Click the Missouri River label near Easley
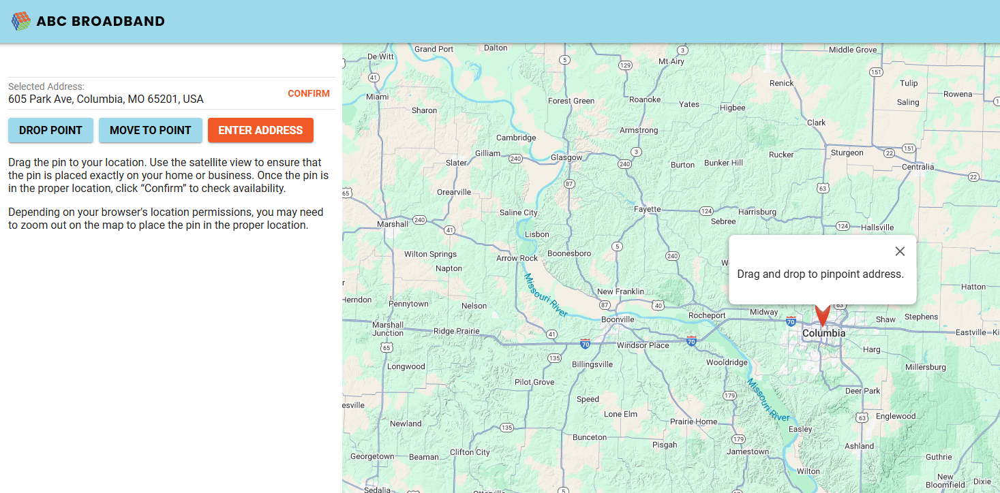The height and width of the screenshot is (493, 1000). tap(768, 400)
